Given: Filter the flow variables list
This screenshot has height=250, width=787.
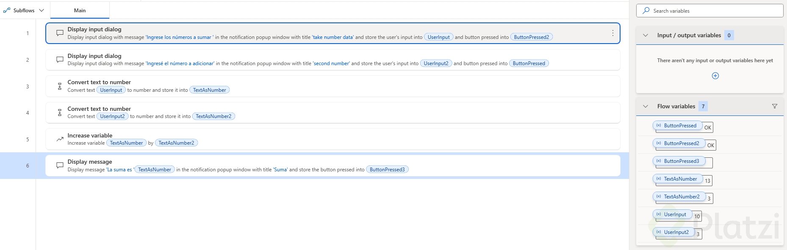Looking at the screenshot, I should 775,106.
